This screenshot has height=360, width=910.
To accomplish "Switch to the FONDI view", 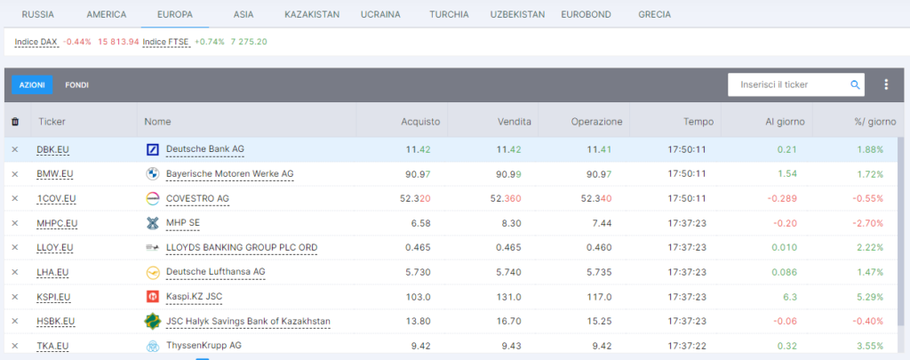I will [x=76, y=84].
